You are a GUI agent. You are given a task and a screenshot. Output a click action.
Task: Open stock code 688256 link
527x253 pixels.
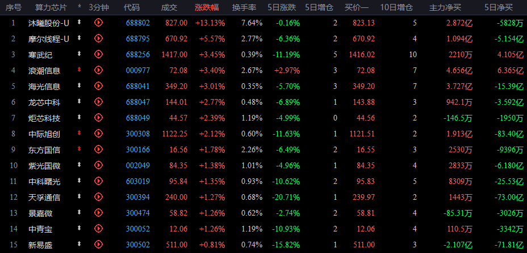pyautogui.click(x=138, y=54)
